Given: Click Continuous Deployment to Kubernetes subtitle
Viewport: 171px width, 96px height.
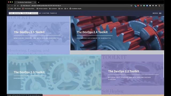Looking at the screenshot, I should point(94,38).
